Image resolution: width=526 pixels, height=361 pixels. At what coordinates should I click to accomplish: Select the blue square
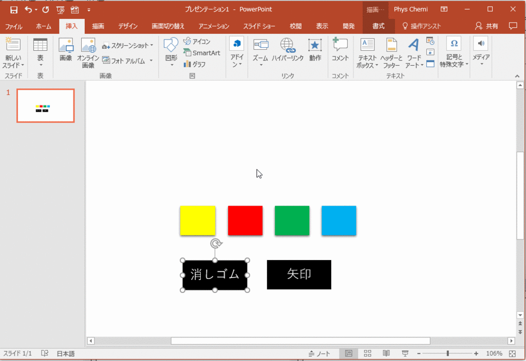[x=339, y=220]
